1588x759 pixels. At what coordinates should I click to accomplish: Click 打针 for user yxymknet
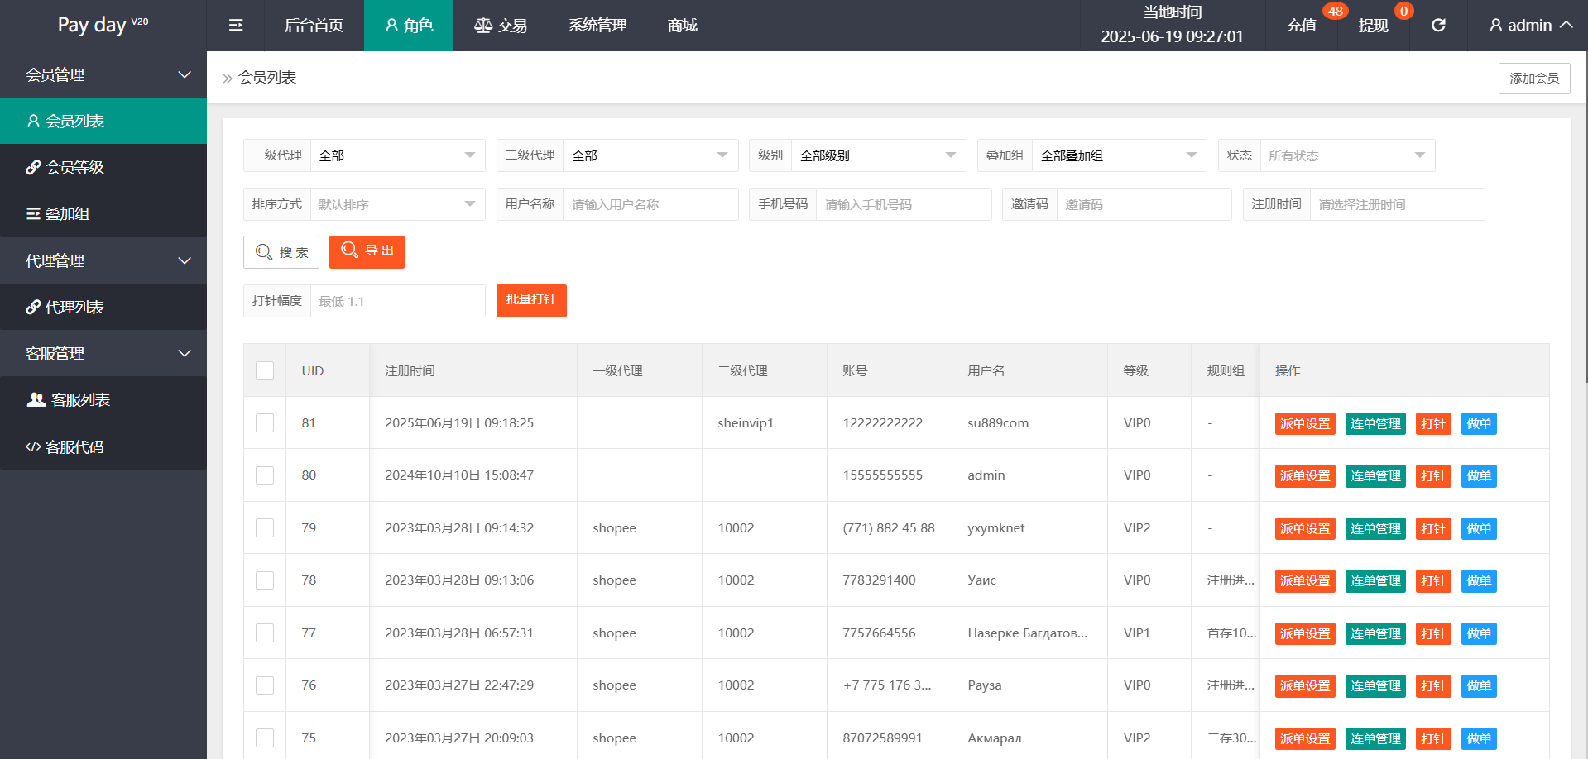(x=1433, y=528)
